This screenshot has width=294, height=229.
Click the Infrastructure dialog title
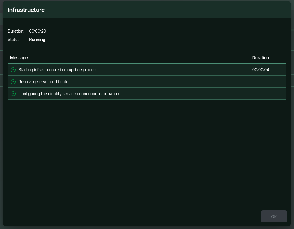click(x=26, y=10)
